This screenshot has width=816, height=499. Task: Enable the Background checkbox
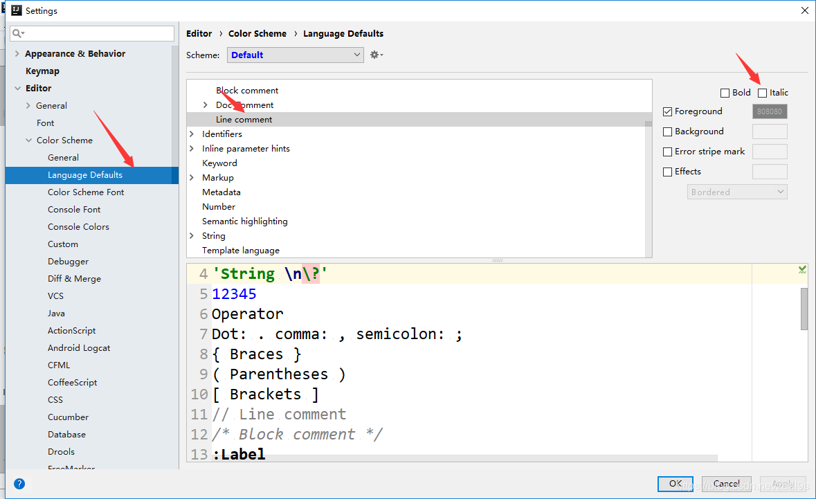(x=668, y=131)
